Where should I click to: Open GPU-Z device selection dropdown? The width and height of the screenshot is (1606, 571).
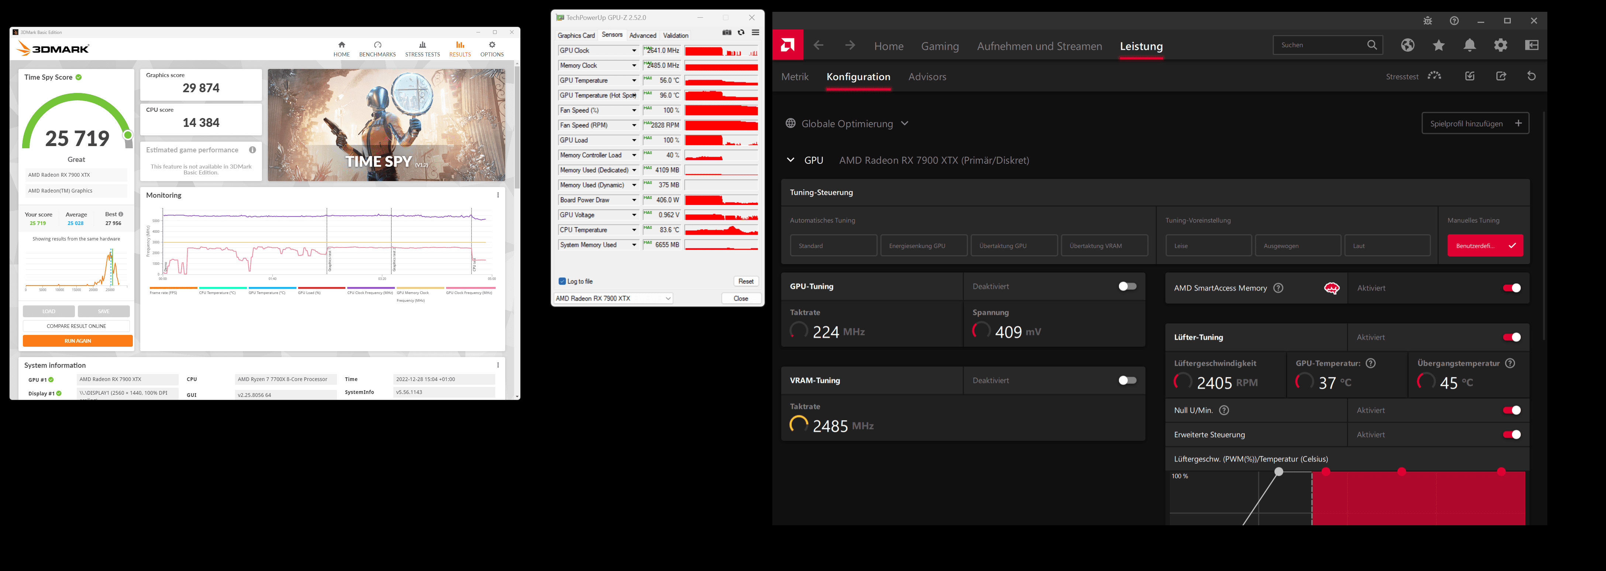pos(613,298)
